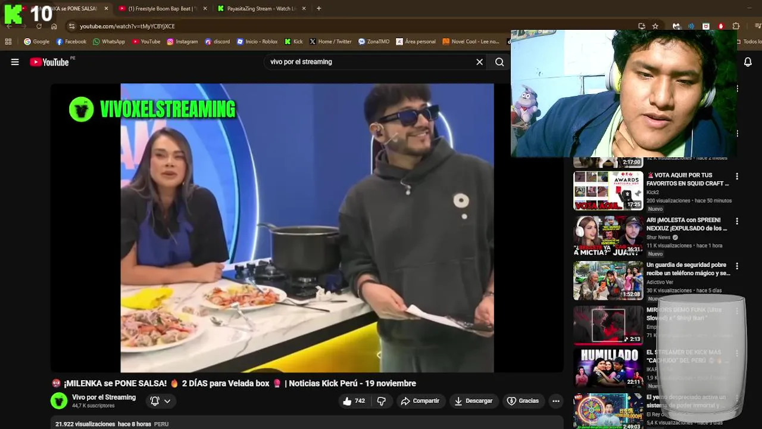Open WhatsApp bookmark
This screenshot has height=429, width=762.
pyautogui.click(x=109, y=42)
